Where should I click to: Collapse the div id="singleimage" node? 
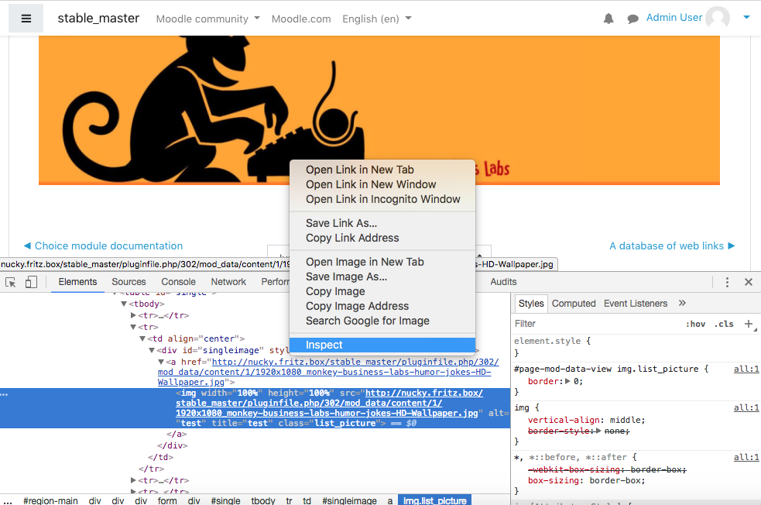pos(152,351)
